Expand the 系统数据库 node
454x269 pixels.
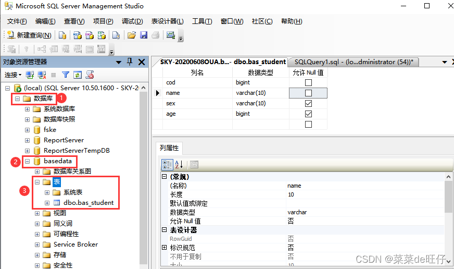click(x=27, y=109)
